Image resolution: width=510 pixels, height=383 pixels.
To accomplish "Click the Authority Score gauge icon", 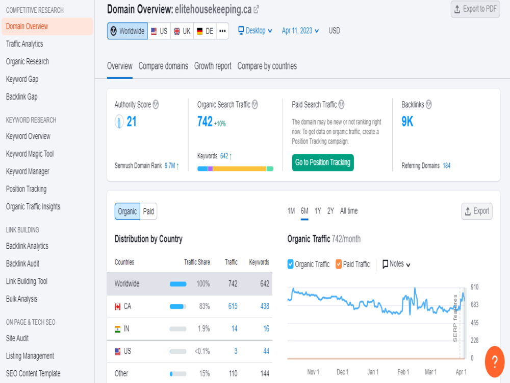I will pyautogui.click(x=119, y=122).
